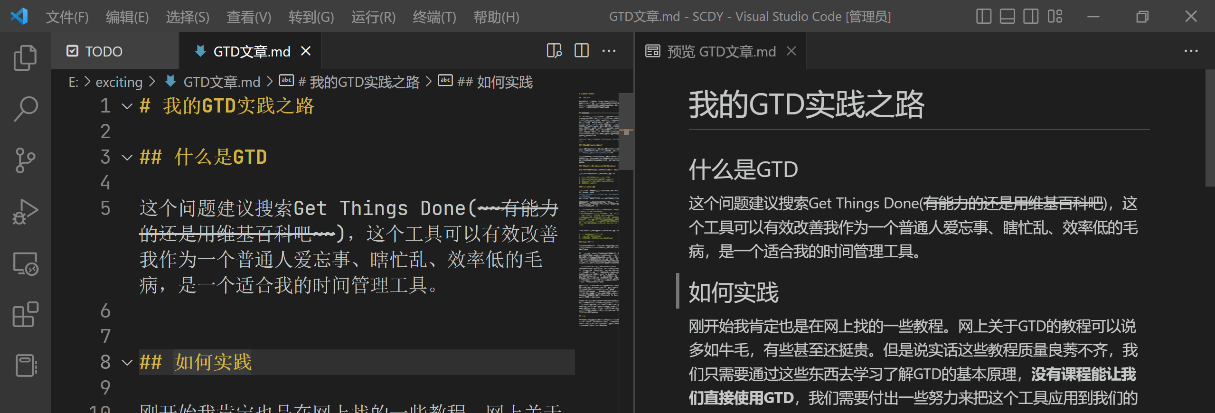Click breadcrumb # 我的GTD实践之路
Image resolution: width=1215 pixels, height=413 pixels.
click(x=349, y=82)
